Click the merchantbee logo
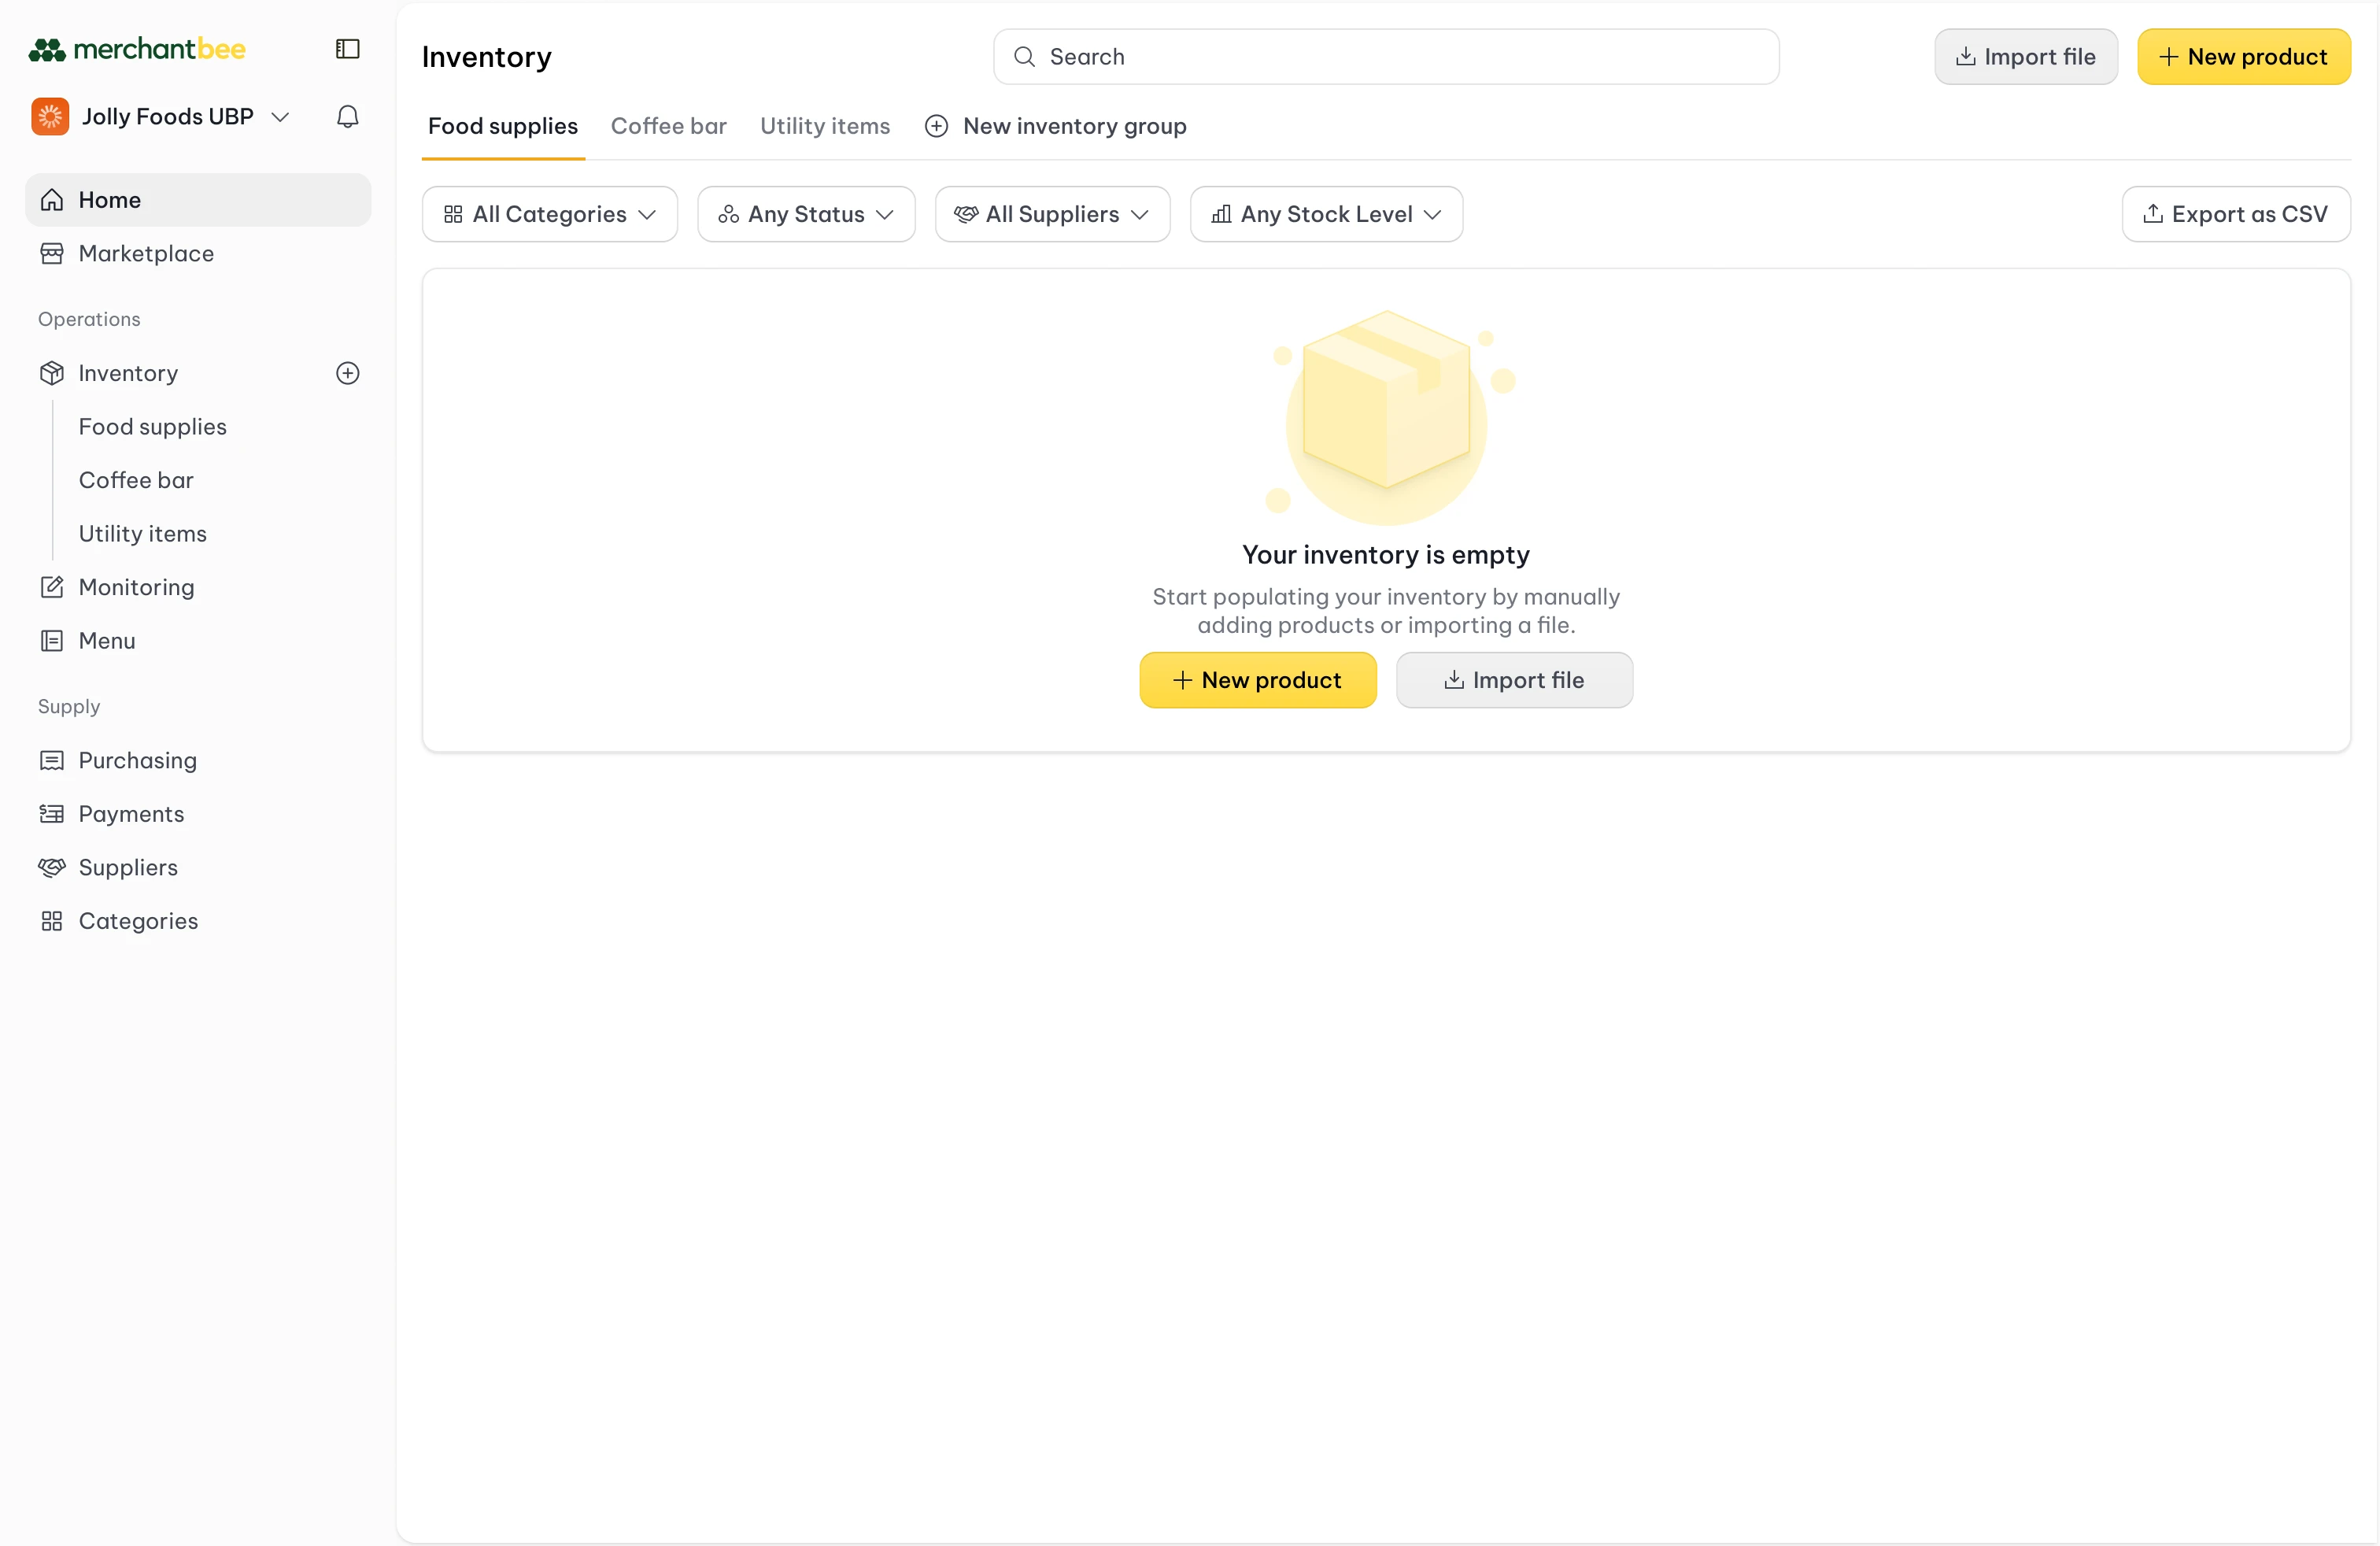Image resolution: width=2380 pixels, height=1546 pixels. (x=137, y=48)
